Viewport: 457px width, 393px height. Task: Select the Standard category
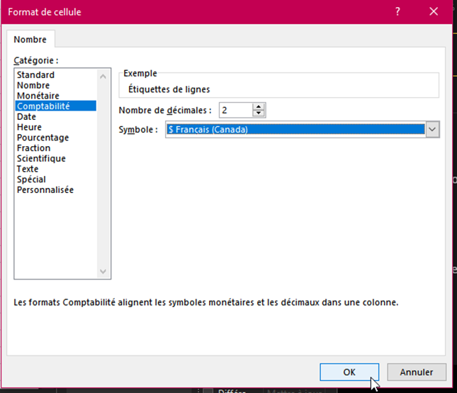click(x=35, y=75)
